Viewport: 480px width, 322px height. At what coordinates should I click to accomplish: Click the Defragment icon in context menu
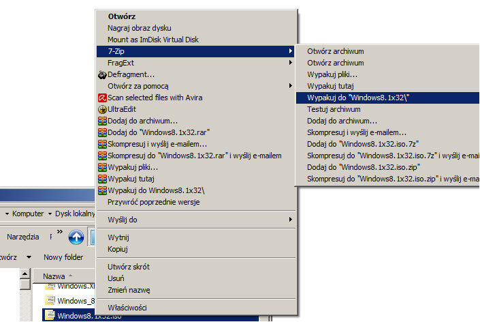tap(102, 74)
